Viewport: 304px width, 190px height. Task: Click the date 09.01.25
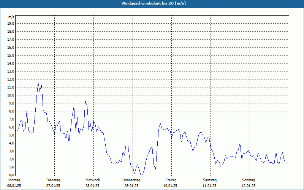(x=131, y=186)
